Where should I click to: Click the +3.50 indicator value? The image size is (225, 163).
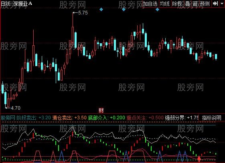[80, 118]
